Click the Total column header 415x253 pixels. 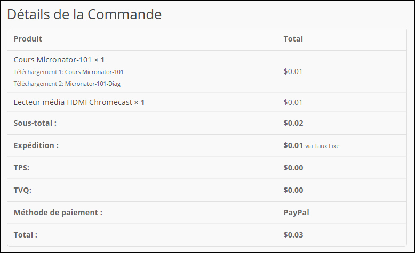pos(293,39)
